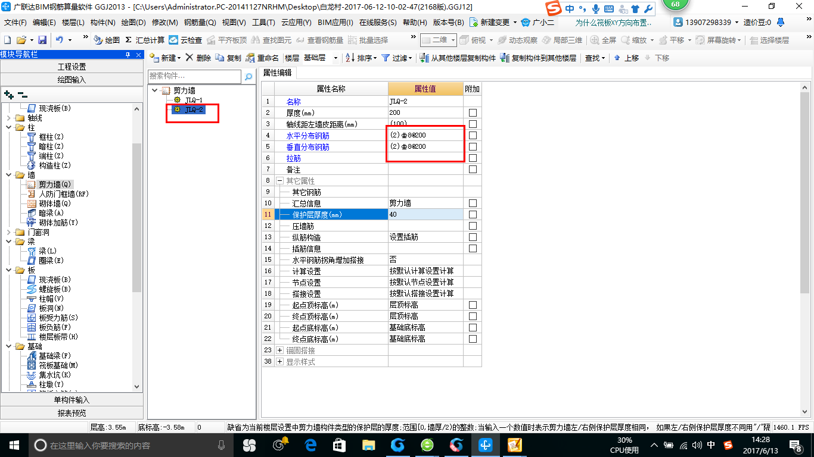The image size is (814, 457).
Task: Open Microsoft Edge from the taskbar
Action: click(310, 445)
